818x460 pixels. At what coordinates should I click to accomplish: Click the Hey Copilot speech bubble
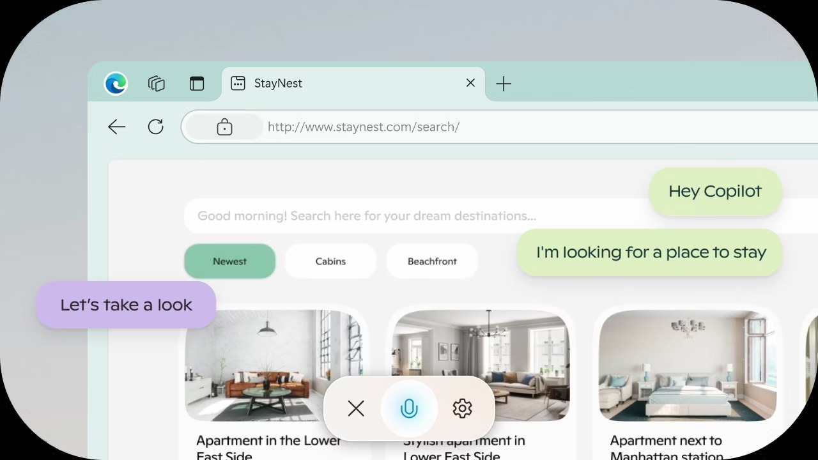pyautogui.click(x=715, y=192)
